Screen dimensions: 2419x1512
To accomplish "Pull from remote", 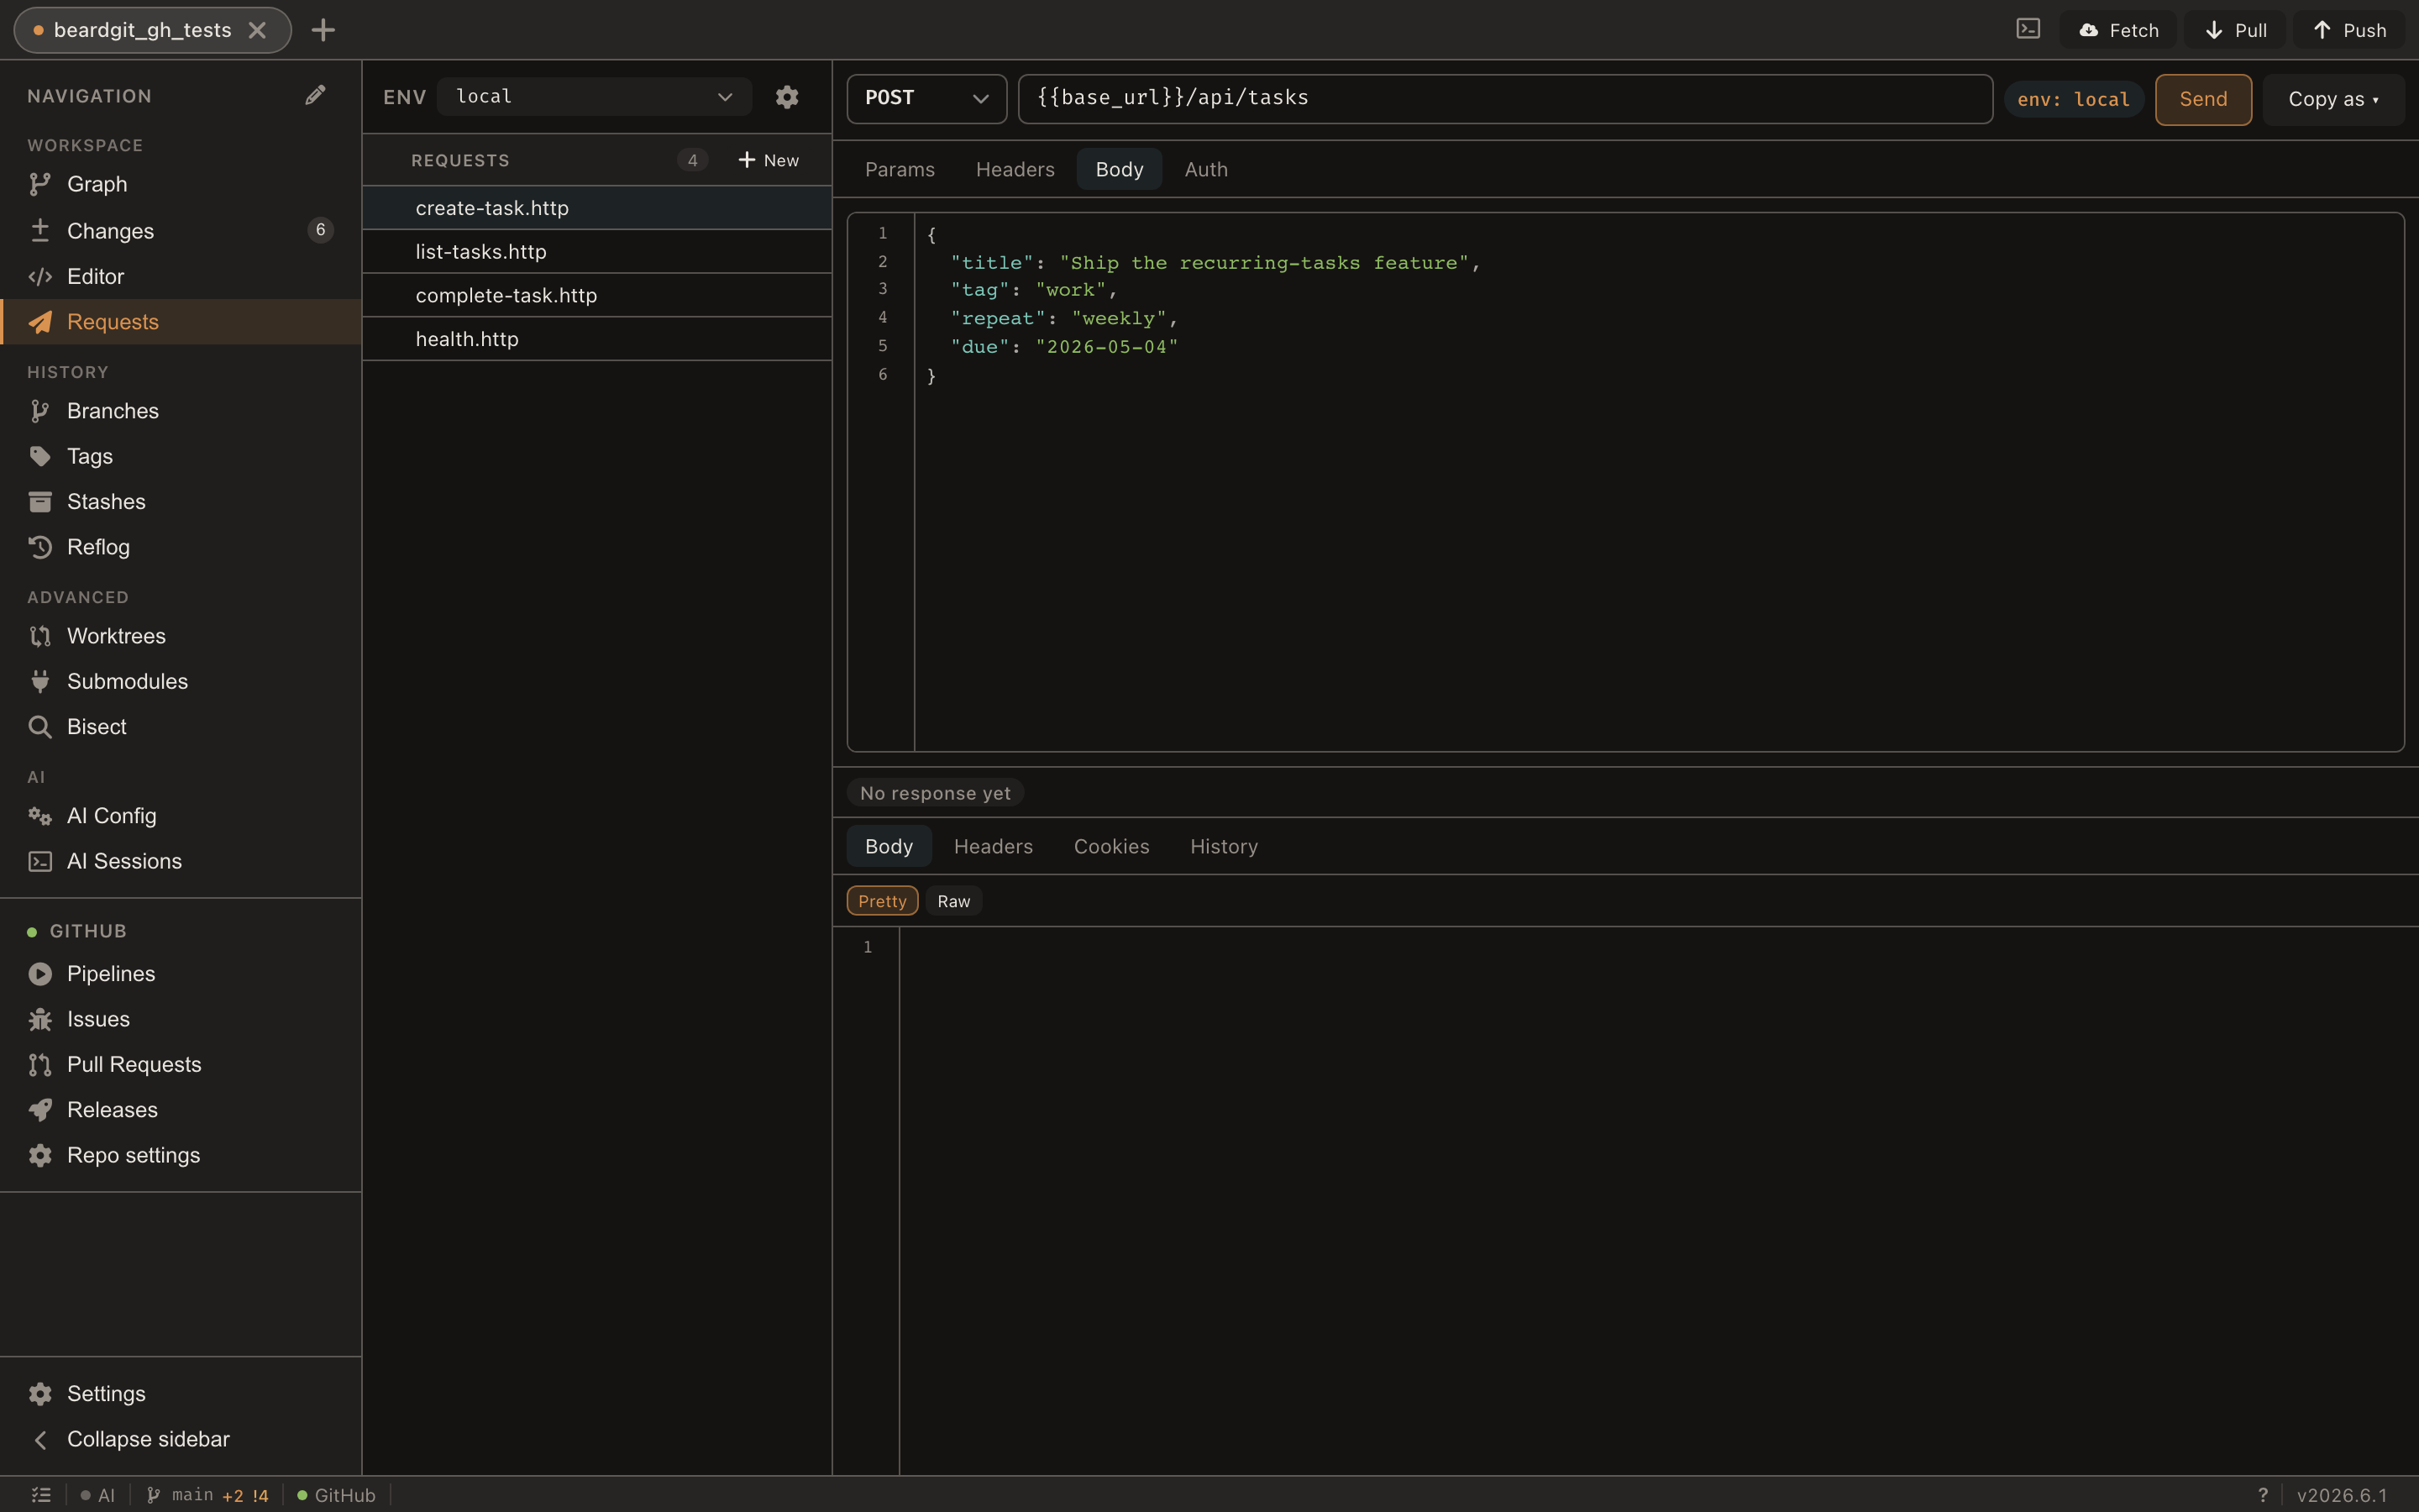I will click(x=2235, y=30).
